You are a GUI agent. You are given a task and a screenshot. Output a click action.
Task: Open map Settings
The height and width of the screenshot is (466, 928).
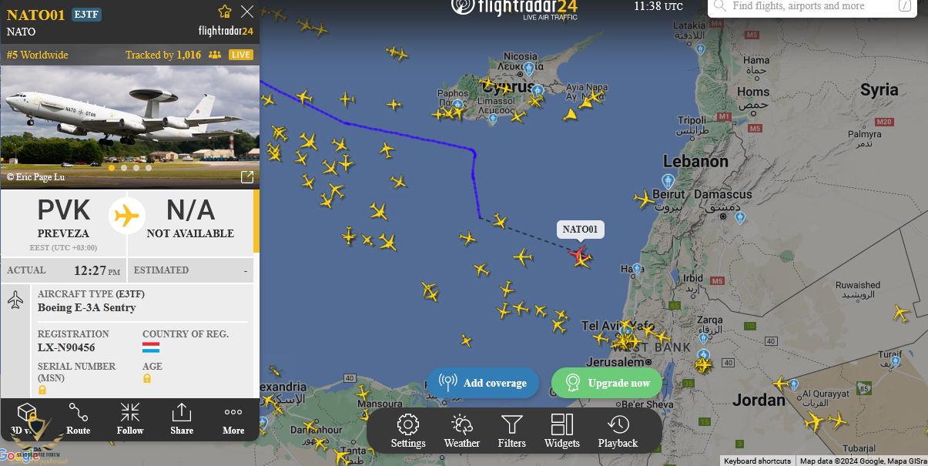coord(408,431)
